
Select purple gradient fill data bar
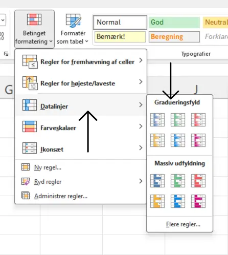click(x=198, y=140)
